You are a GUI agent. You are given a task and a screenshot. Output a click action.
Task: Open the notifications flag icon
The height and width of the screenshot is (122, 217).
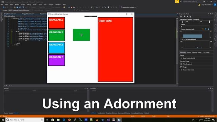click(x=177, y=1)
